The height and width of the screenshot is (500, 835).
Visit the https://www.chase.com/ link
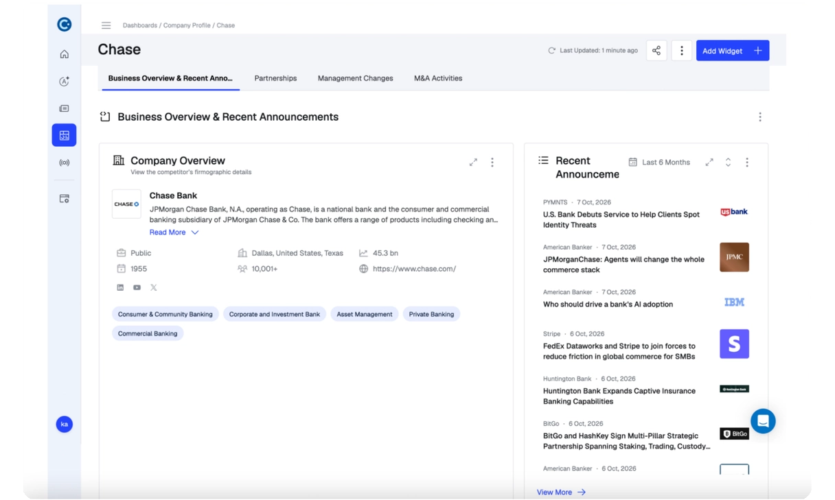(414, 269)
